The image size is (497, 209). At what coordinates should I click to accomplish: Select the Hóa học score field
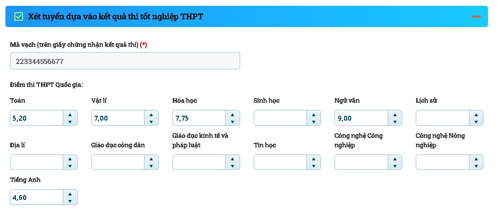pos(199,118)
